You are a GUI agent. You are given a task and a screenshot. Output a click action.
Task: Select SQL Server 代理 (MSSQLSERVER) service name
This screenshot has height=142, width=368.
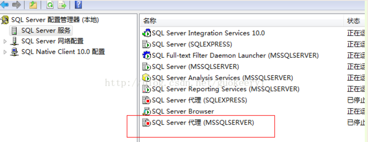click(203, 122)
